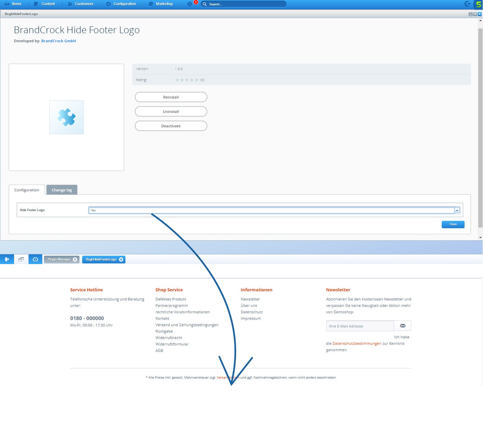This screenshot has height=441, width=483.
Task: Minimize the BcghHideFooterLogo window
Action: tap(470, 14)
